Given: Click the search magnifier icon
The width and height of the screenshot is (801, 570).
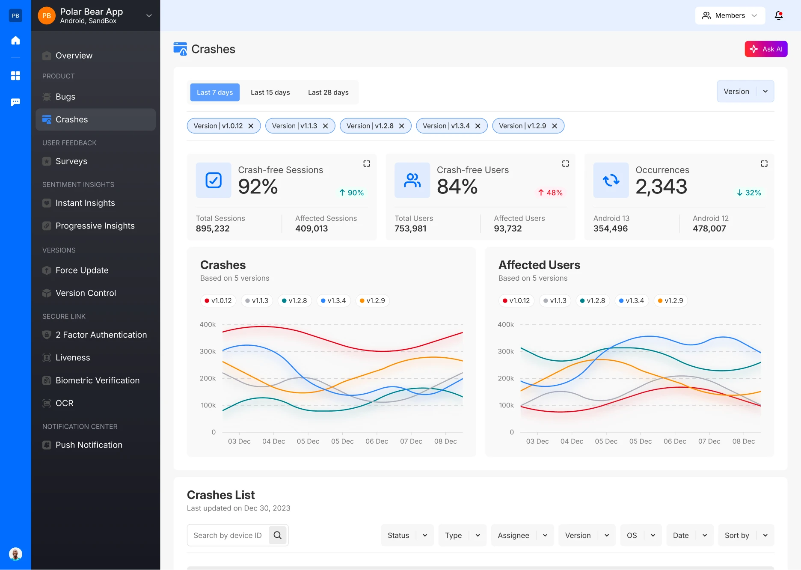Looking at the screenshot, I should [x=277, y=535].
